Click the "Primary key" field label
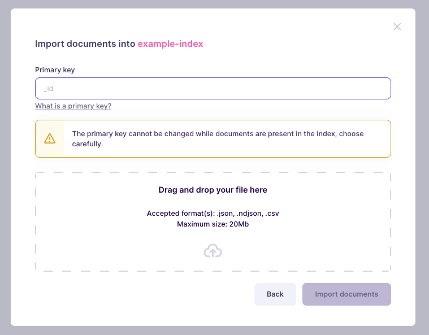This screenshot has width=429, height=335. 55,70
